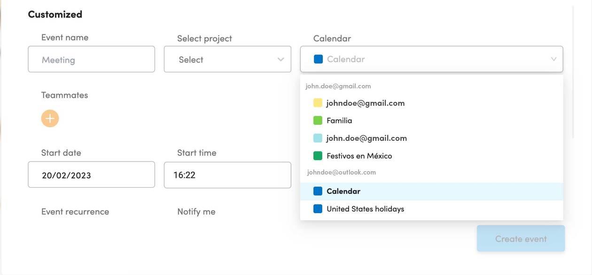The image size is (592, 275).
Task: Open the Select project dropdown
Action: point(227,59)
